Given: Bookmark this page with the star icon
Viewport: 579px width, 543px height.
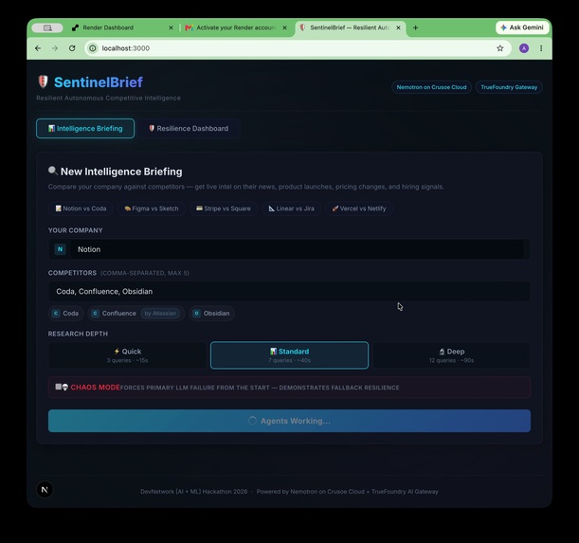Looking at the screenshot, I should click(x=500, y=48).
